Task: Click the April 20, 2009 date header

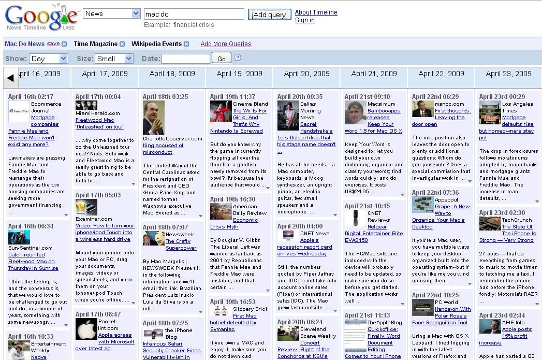Action: click(x=306, y=74)
